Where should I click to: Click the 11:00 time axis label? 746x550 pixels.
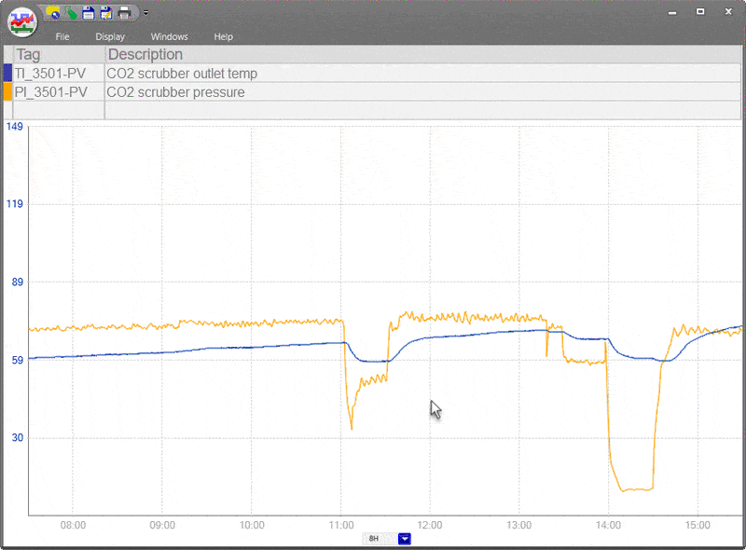(341, 525)
